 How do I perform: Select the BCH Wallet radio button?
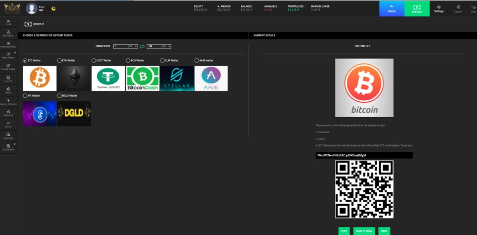point(128,61)
